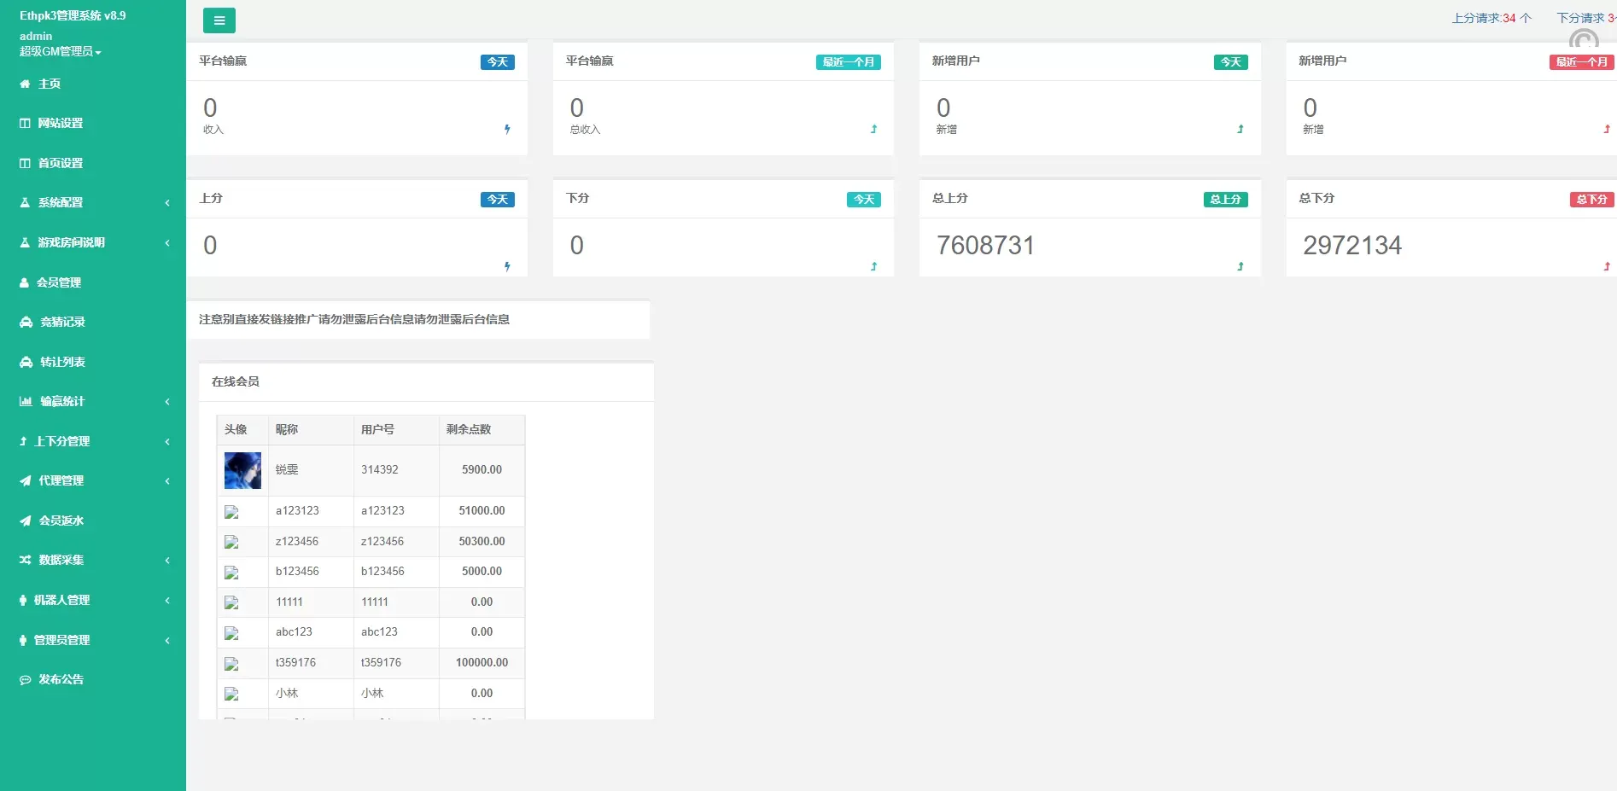Click the speech bubble icon beside 发布公告
Viewport: 1617px width, 791px height.
point(26,680)
